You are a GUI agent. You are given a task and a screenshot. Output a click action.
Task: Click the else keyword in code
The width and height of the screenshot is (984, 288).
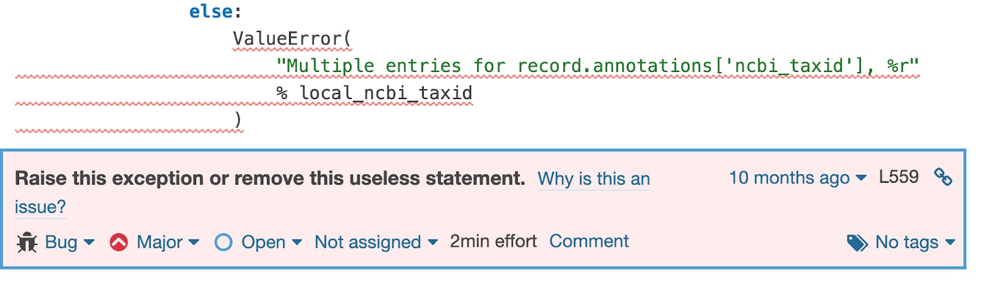click(211, 12)
